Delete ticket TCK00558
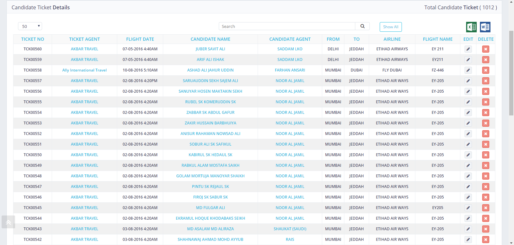 (486, 70)
